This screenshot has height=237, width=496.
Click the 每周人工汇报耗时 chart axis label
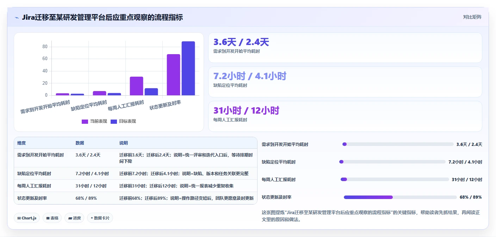126,105
